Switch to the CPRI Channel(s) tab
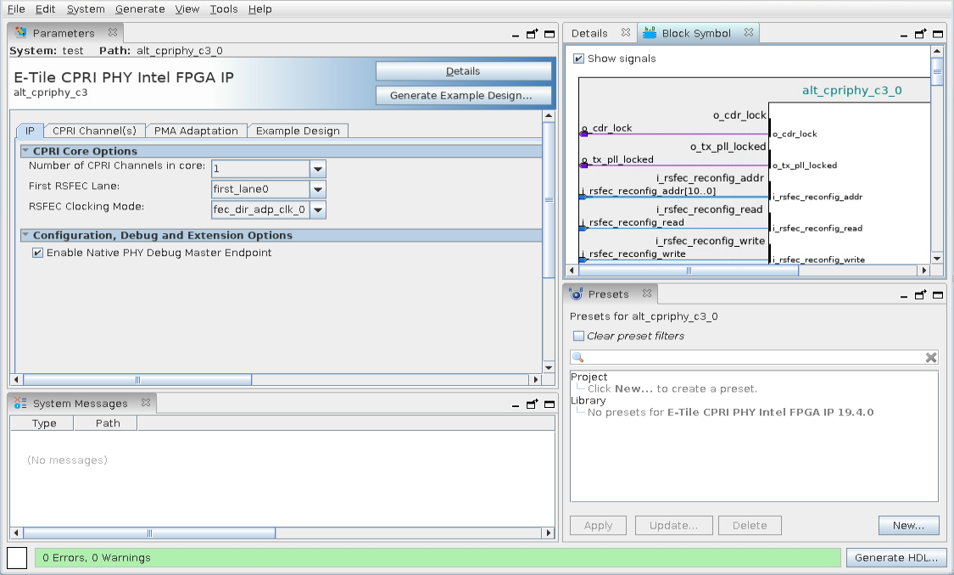Viewport: 954px width, 575px height. (94, 131)
